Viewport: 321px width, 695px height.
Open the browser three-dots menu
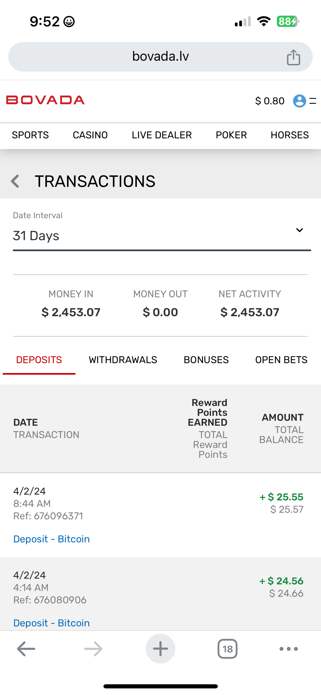pyautogui.click(x=288, y=649)
